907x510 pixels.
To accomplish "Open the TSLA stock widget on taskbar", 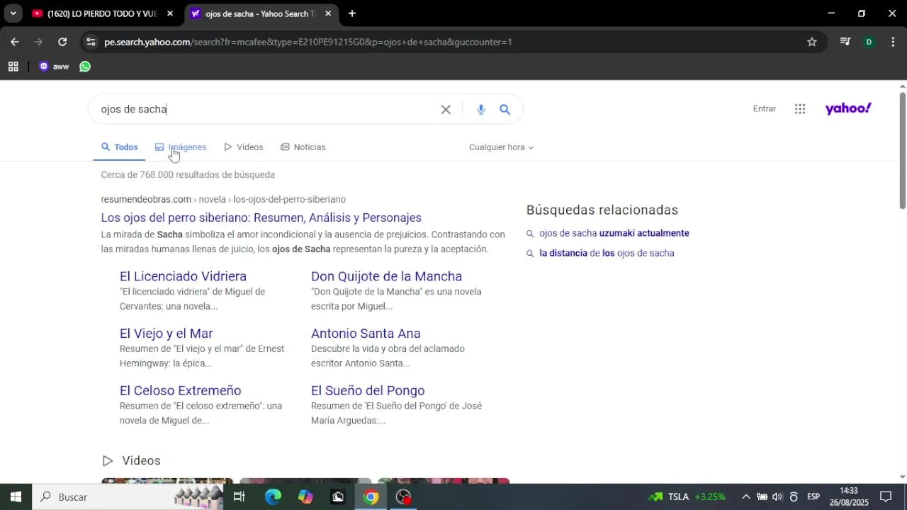I will (687, 497).
